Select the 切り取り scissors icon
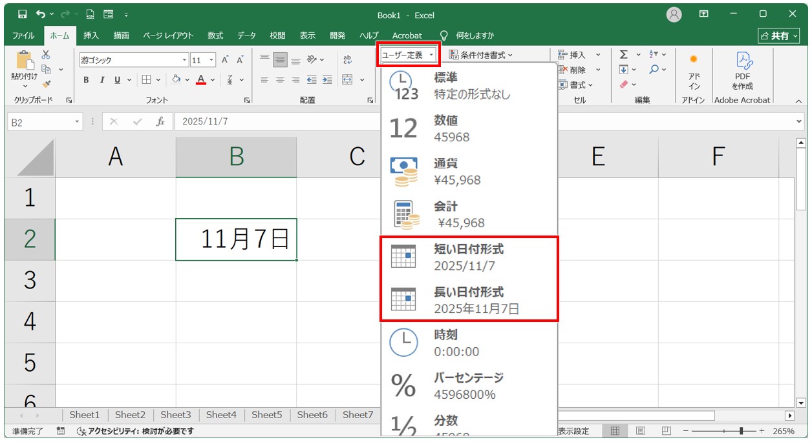Image resolution: width=812 pixels, height=442 pixels. [x=45, y=54]
